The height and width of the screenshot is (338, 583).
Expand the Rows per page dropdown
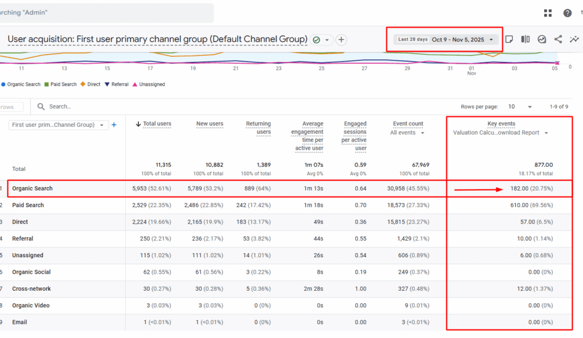[520, 106]
